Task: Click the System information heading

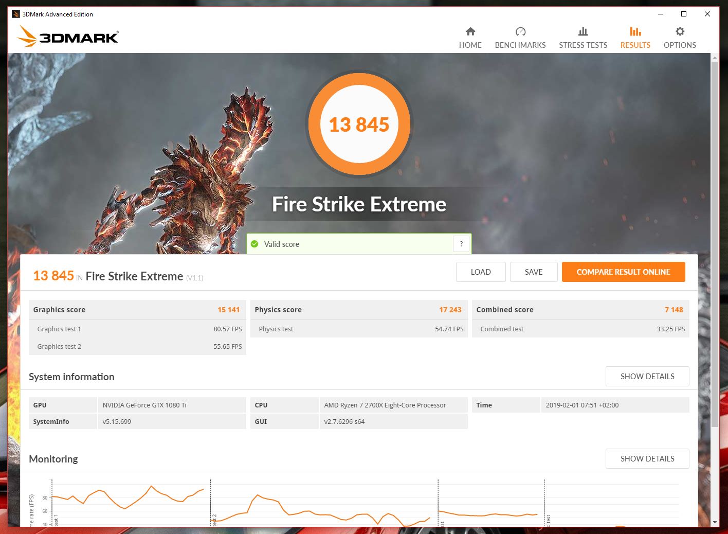Action: (x=71, y=377)
